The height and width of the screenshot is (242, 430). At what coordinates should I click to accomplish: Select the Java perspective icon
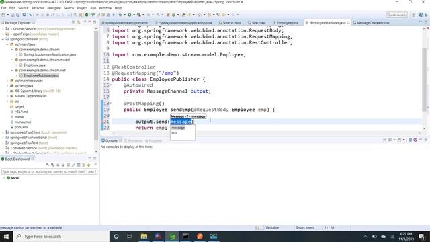pyautogui.click(x=421, y=15)
